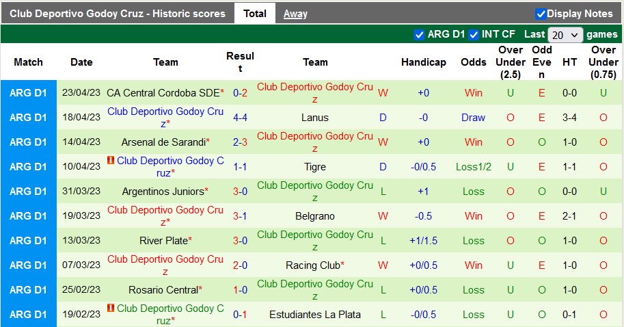Click the Tigre team name
Viewport: 624px width, 327px height.
coord(314,167)
